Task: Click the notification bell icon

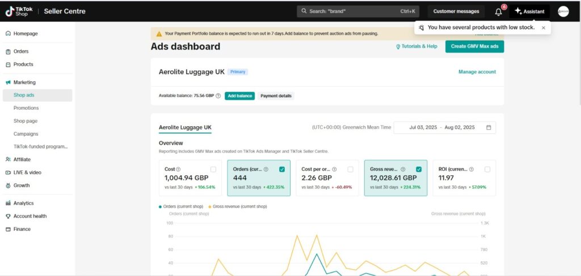Action: 498,11
